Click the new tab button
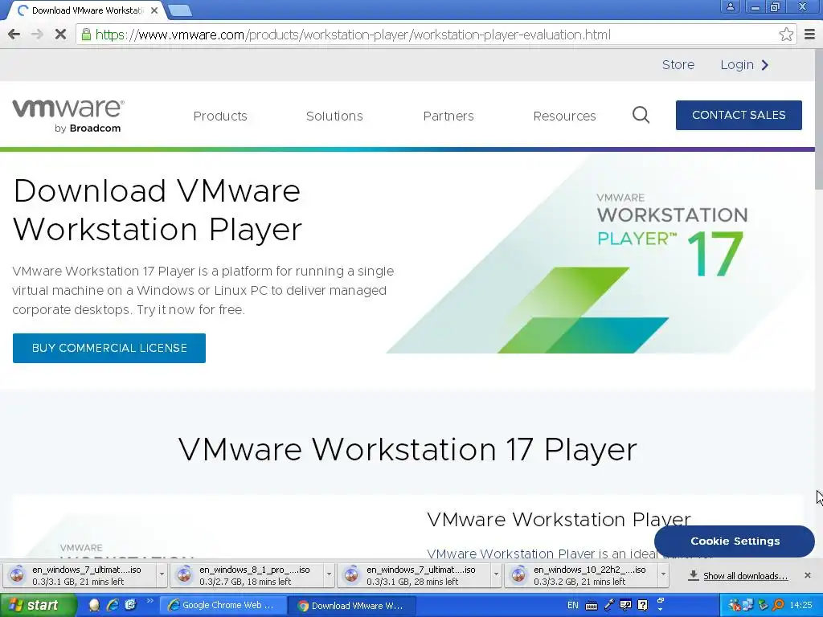823x617 pixels. pyautogui.click(x=180, y=10)
